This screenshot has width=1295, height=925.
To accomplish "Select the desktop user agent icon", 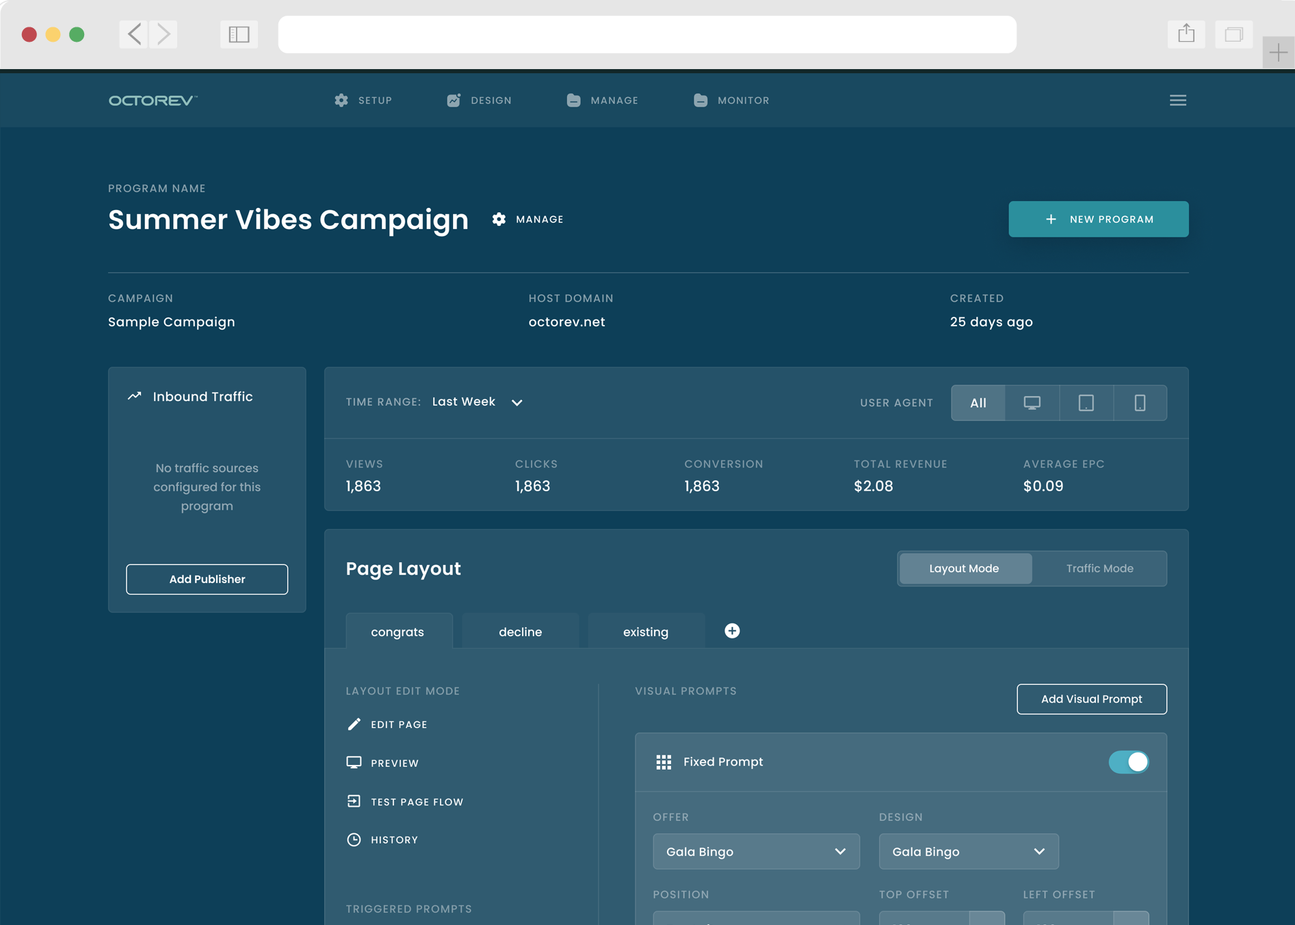I will coord(1032,403).
